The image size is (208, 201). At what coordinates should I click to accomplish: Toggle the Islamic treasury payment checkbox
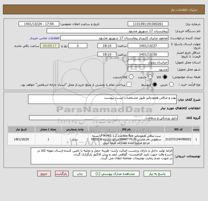point(129,84)
